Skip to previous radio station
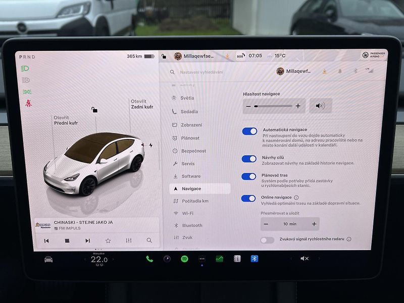This screenshot has width=404, height=303. click(x=46, y=241)
